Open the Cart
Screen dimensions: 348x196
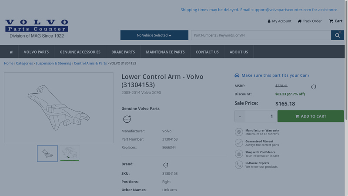tap(336, 21)
